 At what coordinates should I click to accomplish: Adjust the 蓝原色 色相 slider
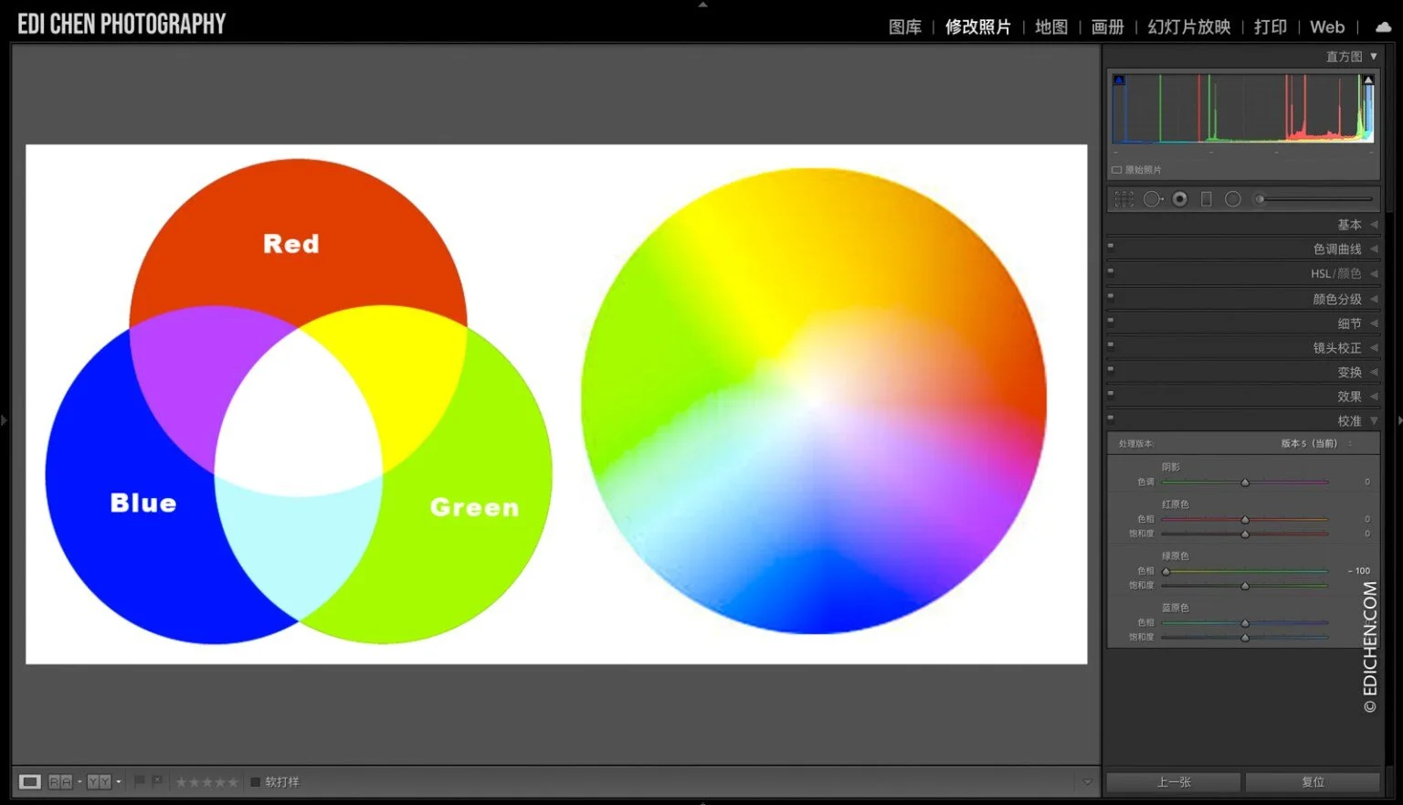(1245, 622)
